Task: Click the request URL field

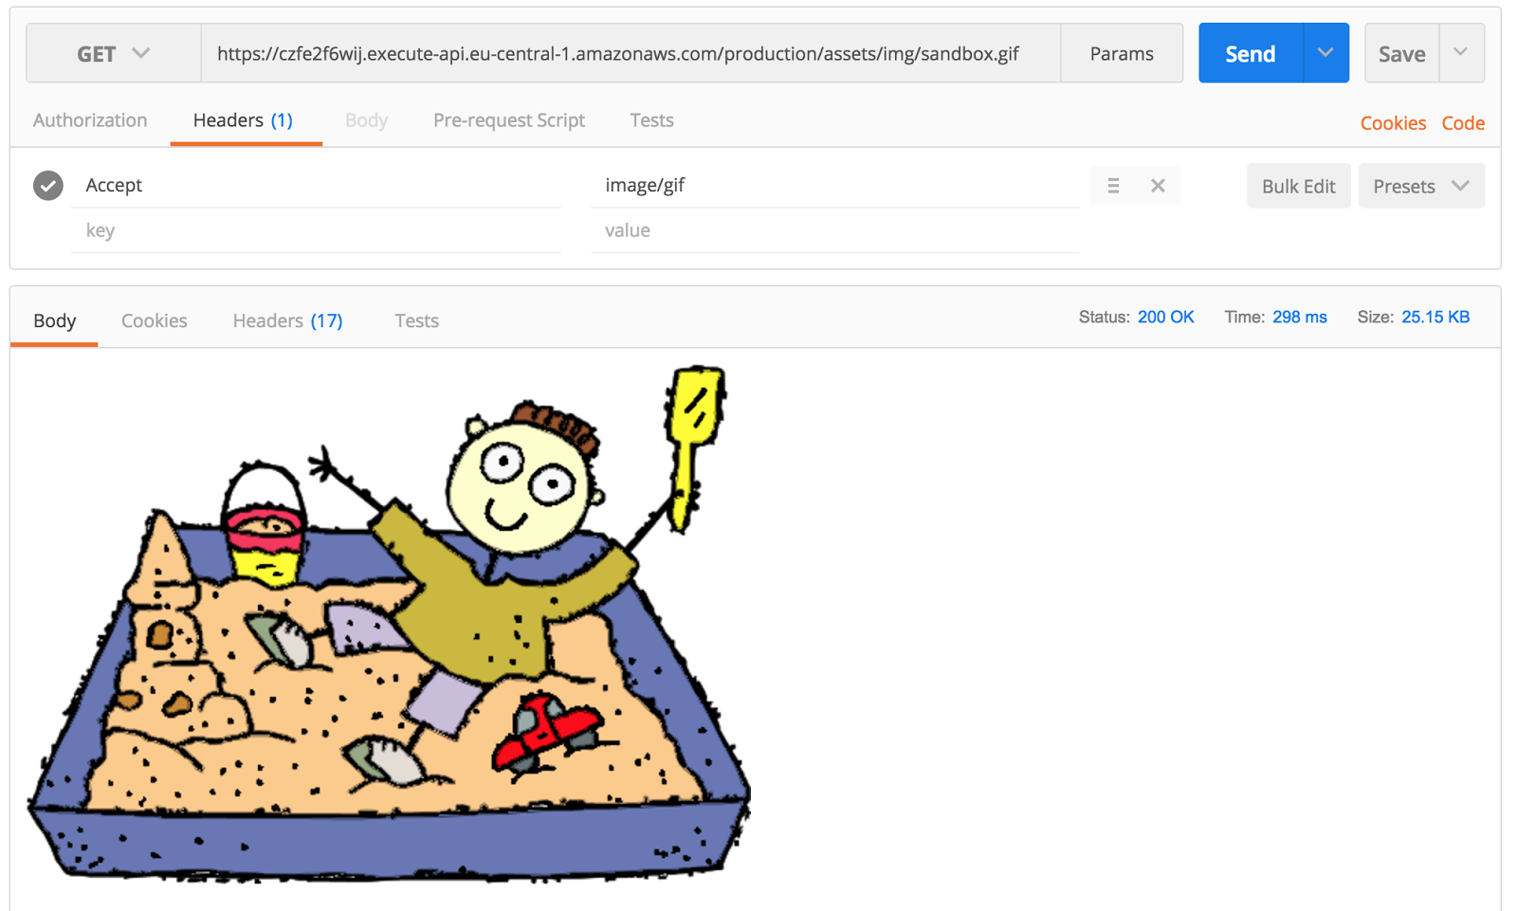Action: coord(631,53)
